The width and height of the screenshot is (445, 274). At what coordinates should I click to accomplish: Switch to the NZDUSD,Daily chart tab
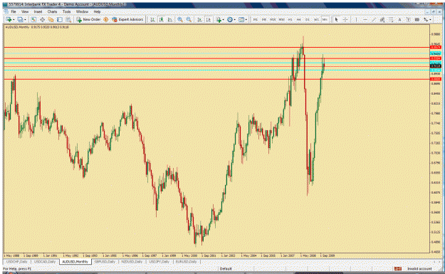click(132, 261)
